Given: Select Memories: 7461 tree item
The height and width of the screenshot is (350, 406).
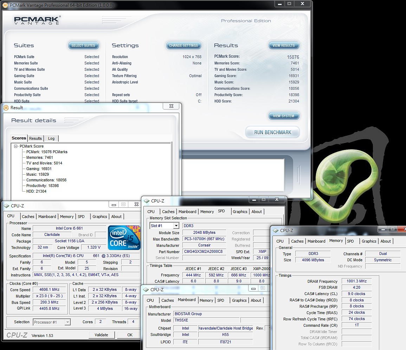Looking at the screenshot, I should pos(40,157).
